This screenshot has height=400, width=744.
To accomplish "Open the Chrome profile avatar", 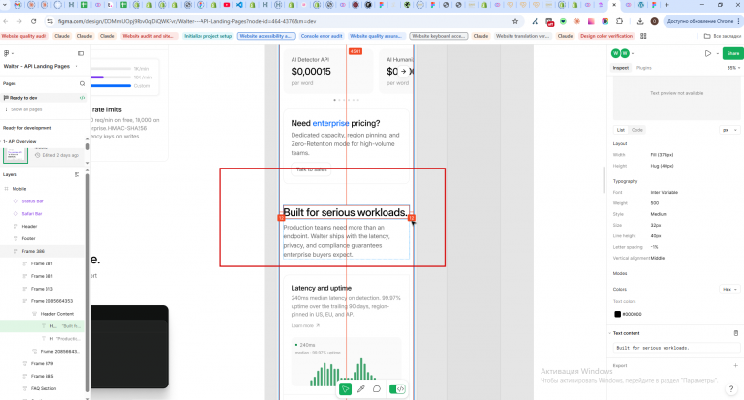I will pyautogui.click(x=654, y=21).
